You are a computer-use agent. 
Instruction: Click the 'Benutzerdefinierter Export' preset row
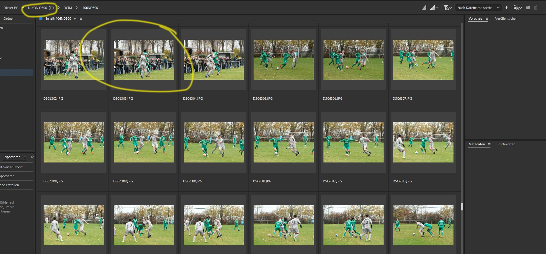point(16,167)
